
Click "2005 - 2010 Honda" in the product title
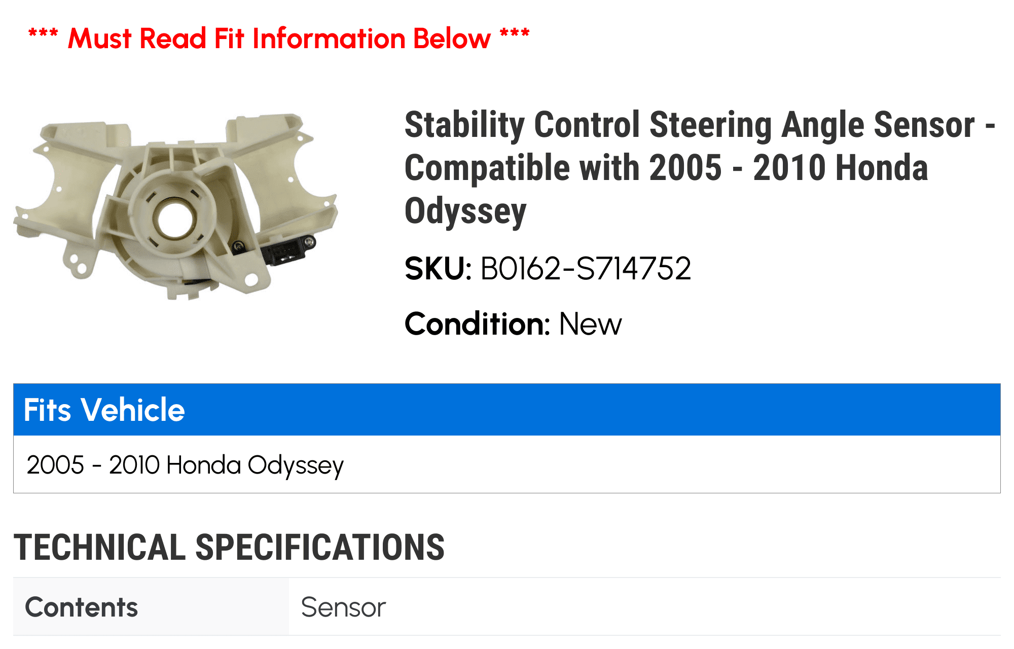[x=840, y=168]
